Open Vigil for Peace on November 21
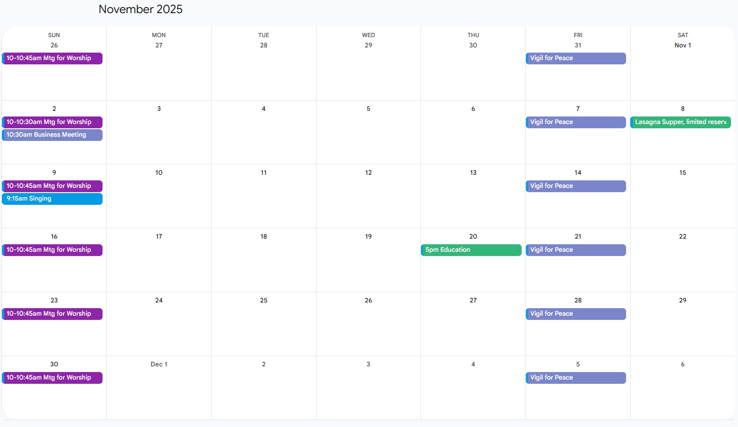This screenshot has height=427, width=738. 575,250
